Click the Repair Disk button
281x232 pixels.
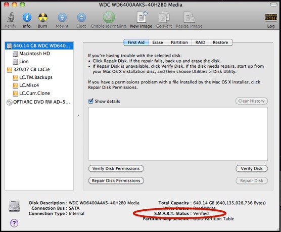click(252, 180)
